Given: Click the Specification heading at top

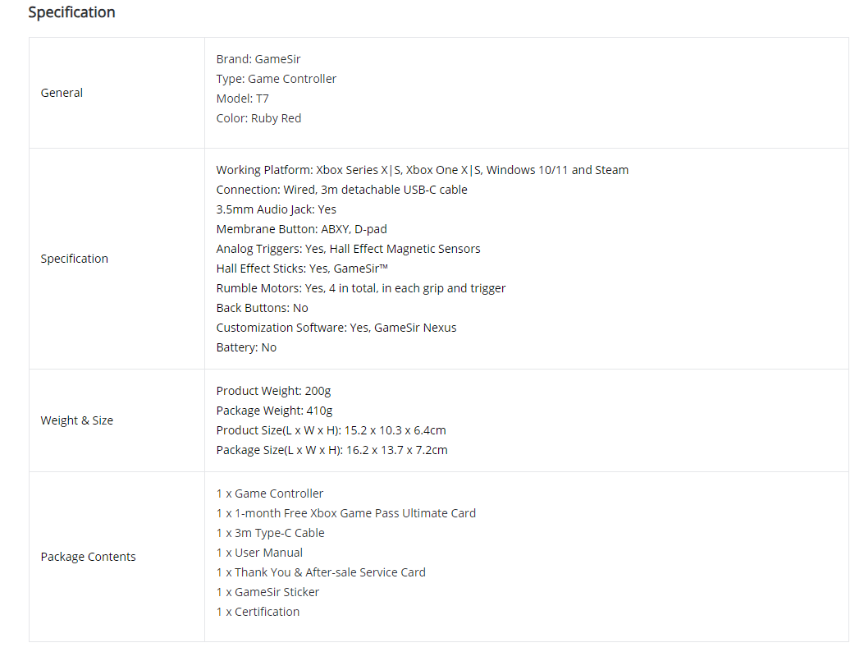Looking at the screenshot, I should coord(71,12).
